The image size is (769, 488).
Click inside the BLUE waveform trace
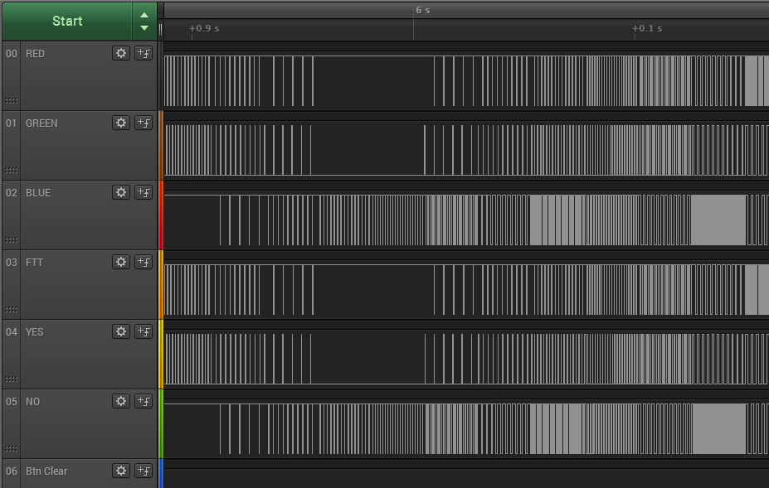[x=466, y=220]
